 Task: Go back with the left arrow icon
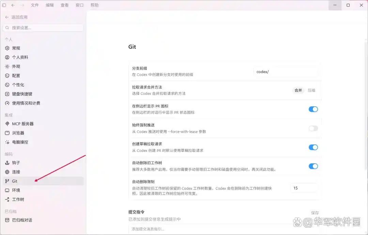[13, 5]
